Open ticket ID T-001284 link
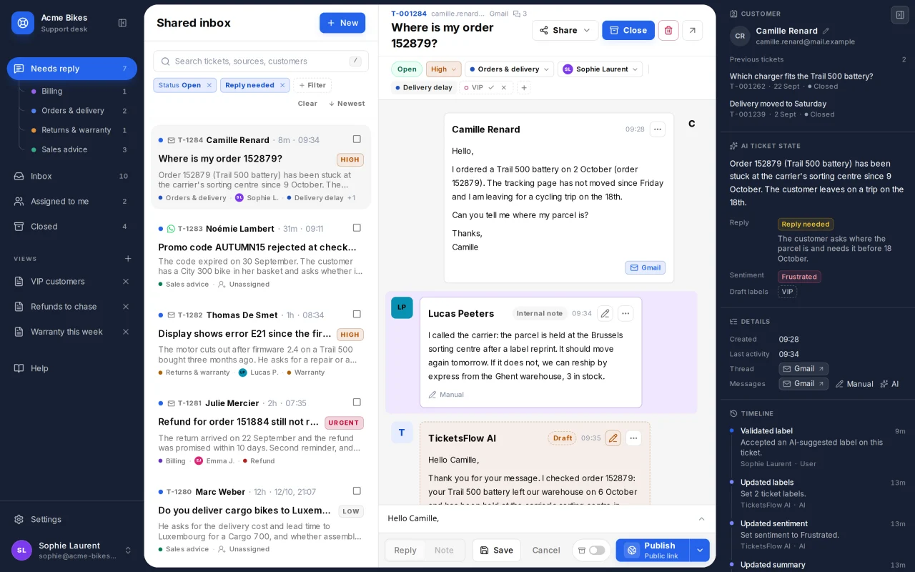 pyautogui.click(x=409, y=14)
